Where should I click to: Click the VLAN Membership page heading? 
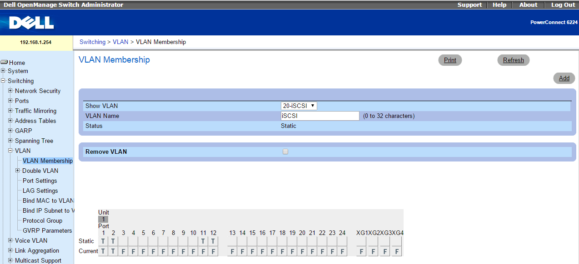click(114, 60)
